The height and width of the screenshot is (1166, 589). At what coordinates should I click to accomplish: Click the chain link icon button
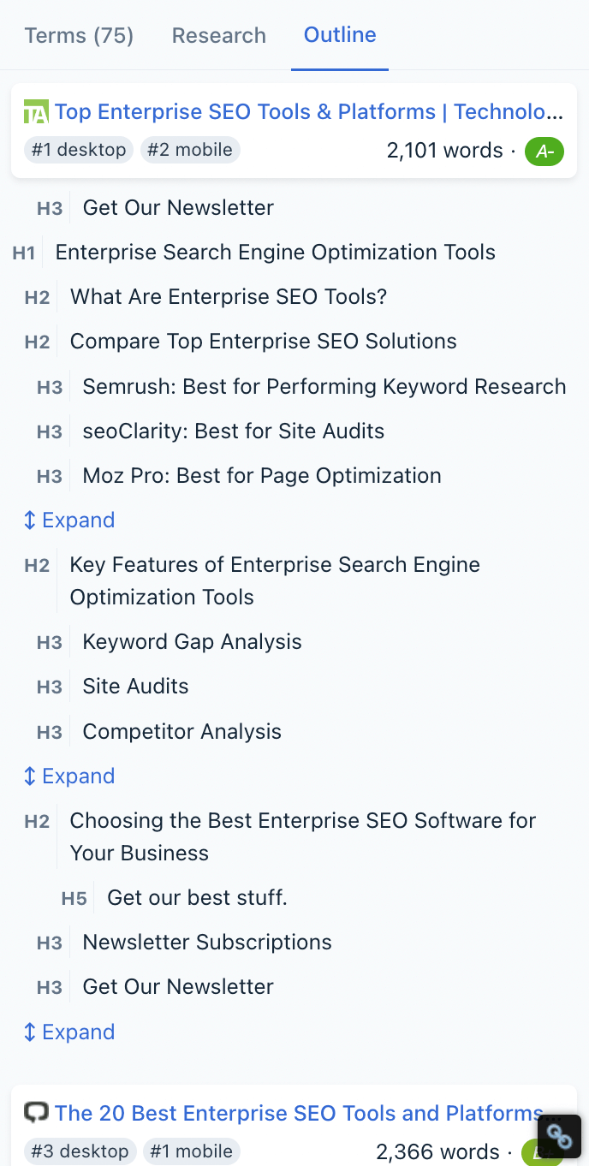point(559,1137)
